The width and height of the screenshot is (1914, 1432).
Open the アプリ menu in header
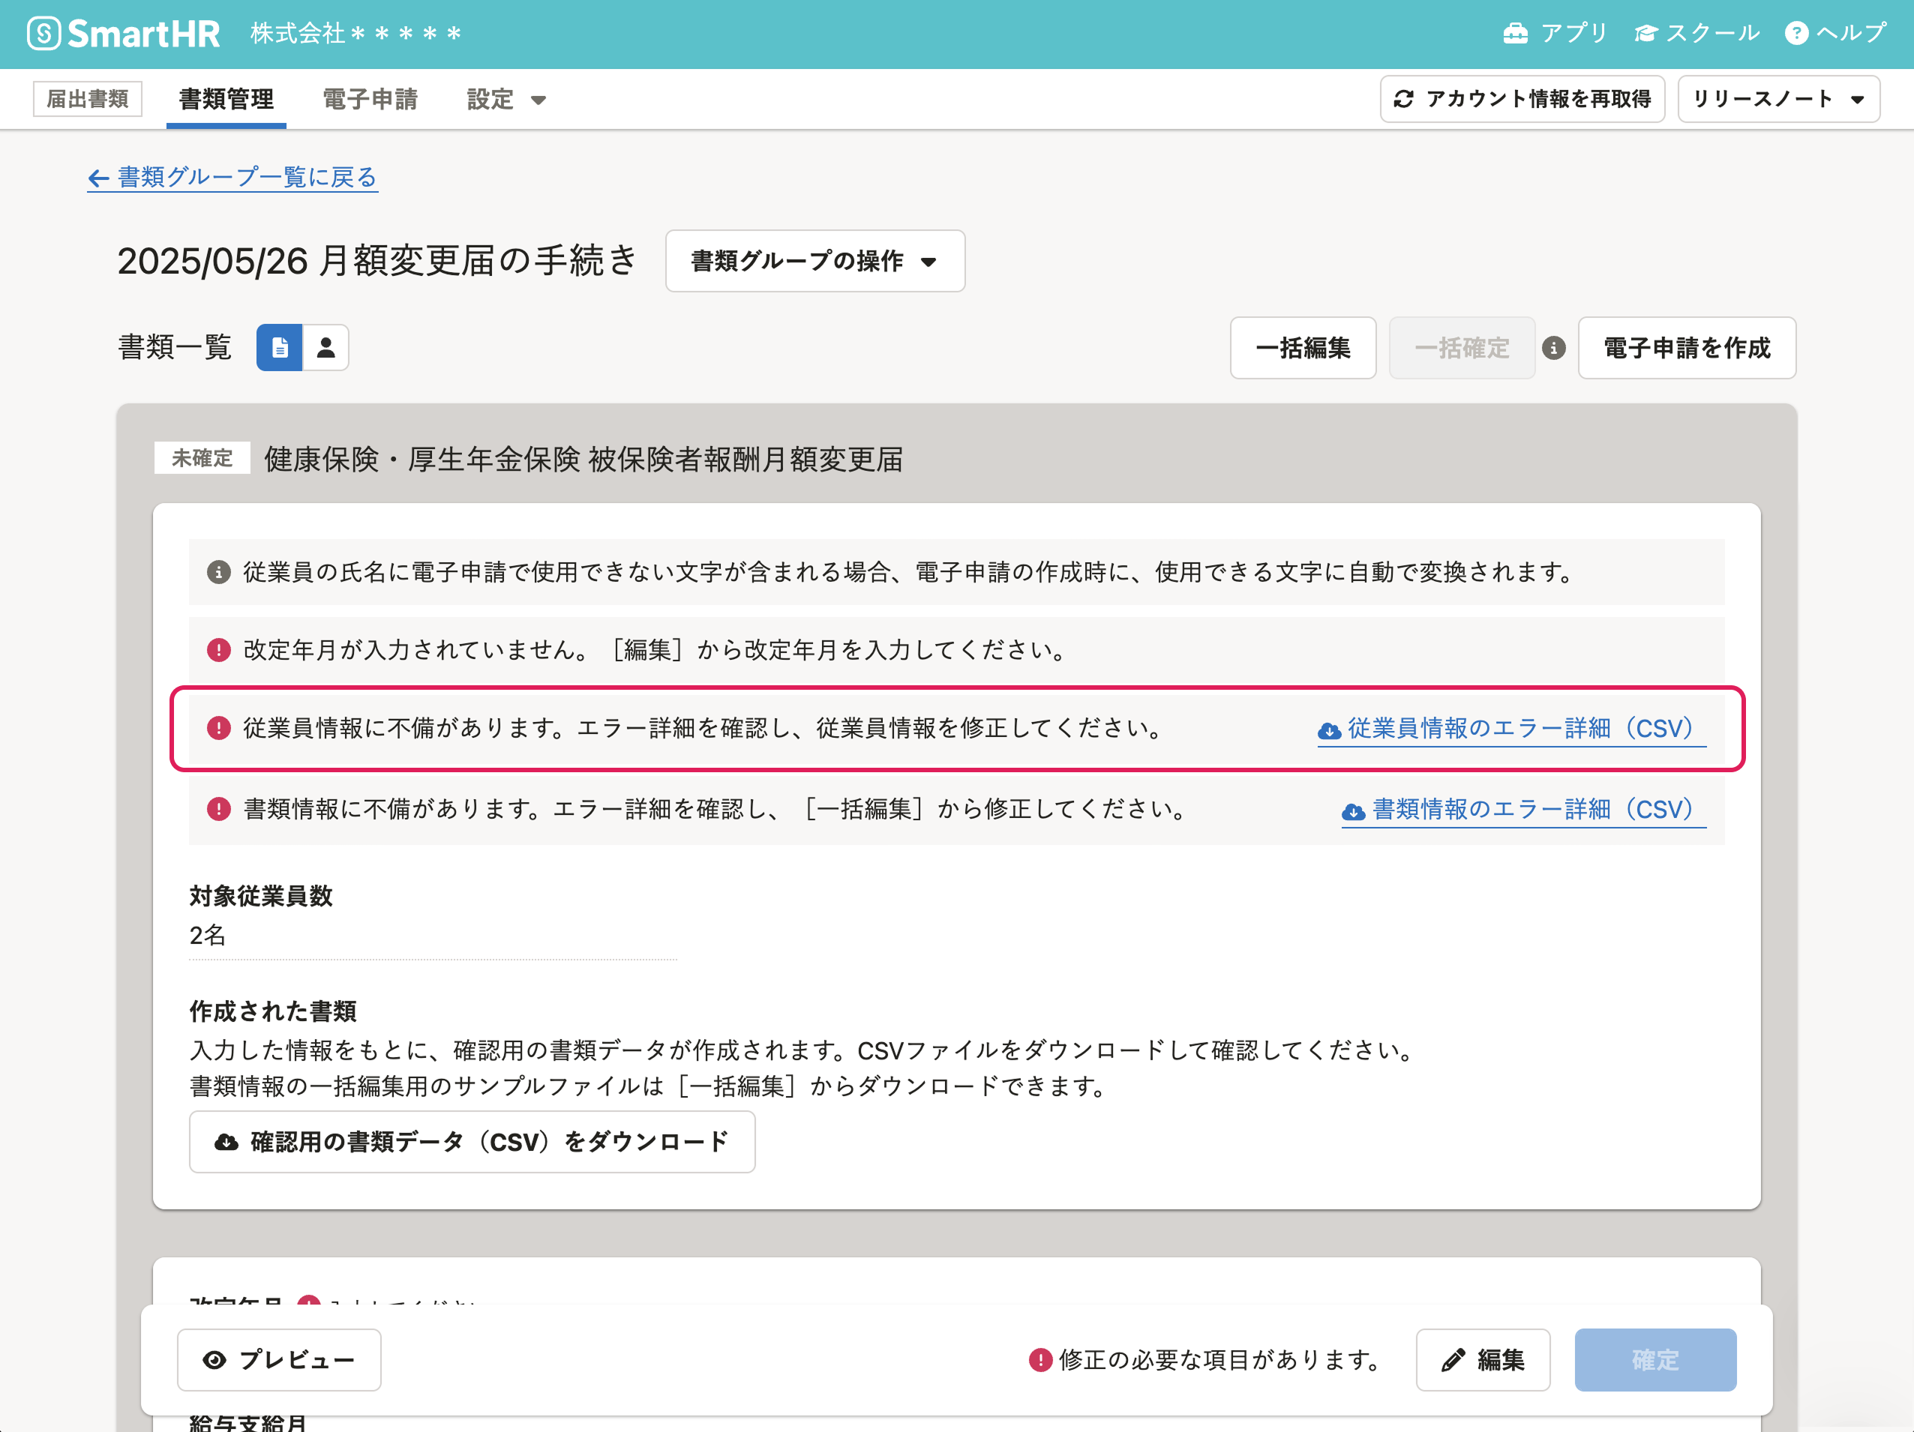coord(1555,33)
